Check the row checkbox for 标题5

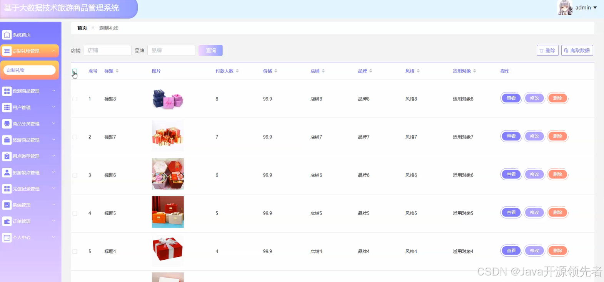(x=75, y=213)
